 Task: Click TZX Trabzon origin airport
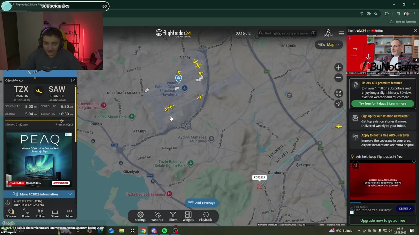[x=21, y=93]
